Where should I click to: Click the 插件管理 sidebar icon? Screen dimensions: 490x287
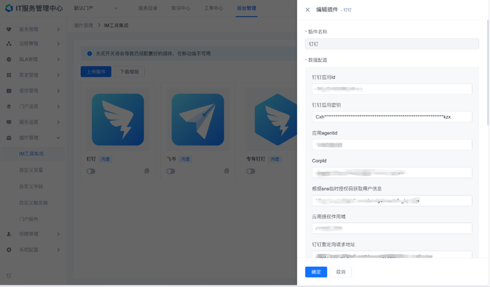coord(9,138)
